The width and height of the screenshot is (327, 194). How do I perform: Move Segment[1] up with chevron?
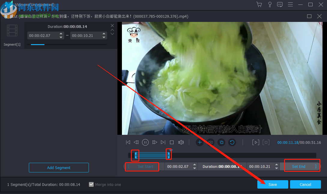(112, 30)
